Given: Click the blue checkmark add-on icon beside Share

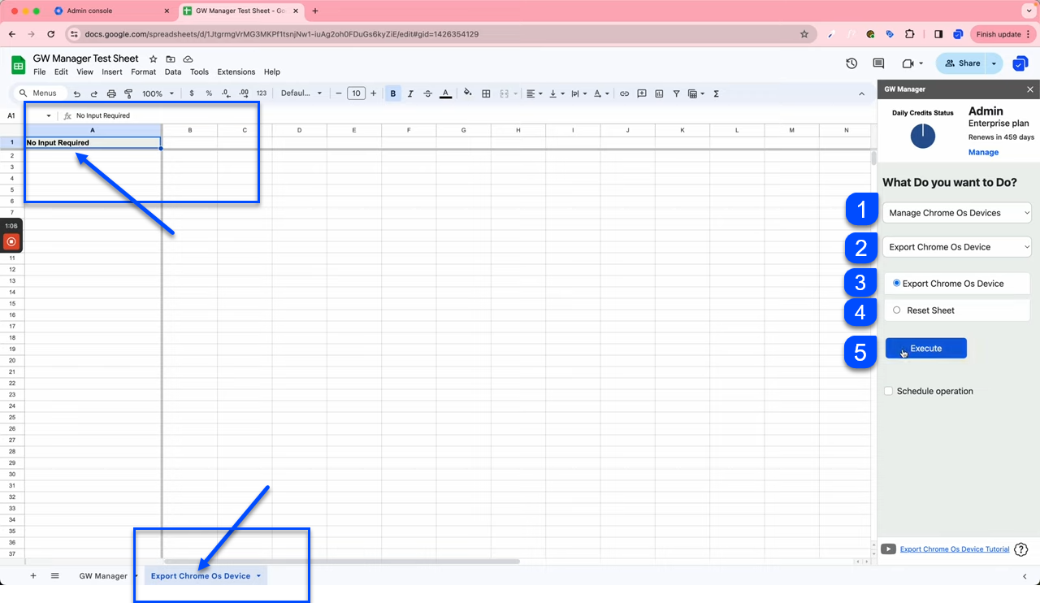Looking at the screenshot, I should tap(1020, 63).
